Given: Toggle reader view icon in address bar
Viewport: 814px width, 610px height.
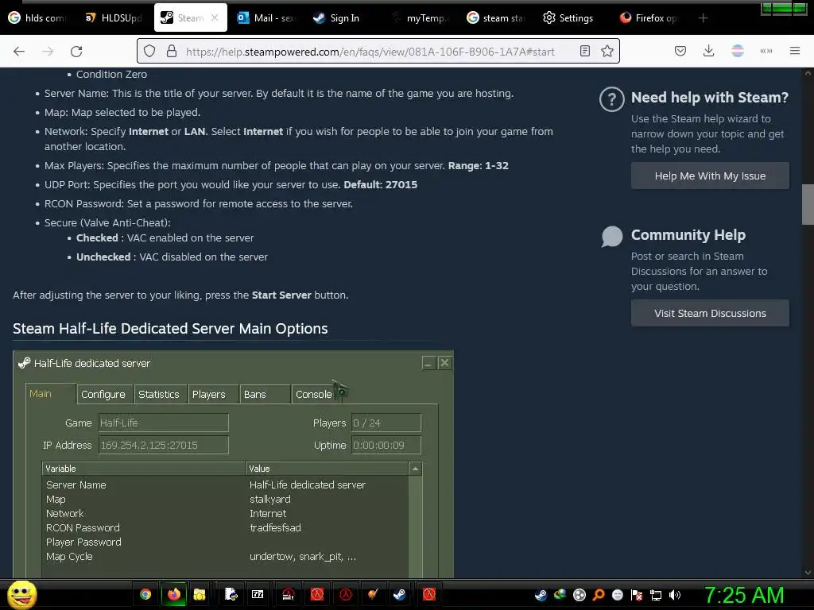Looking at the screenshot, I should (585, 51).
